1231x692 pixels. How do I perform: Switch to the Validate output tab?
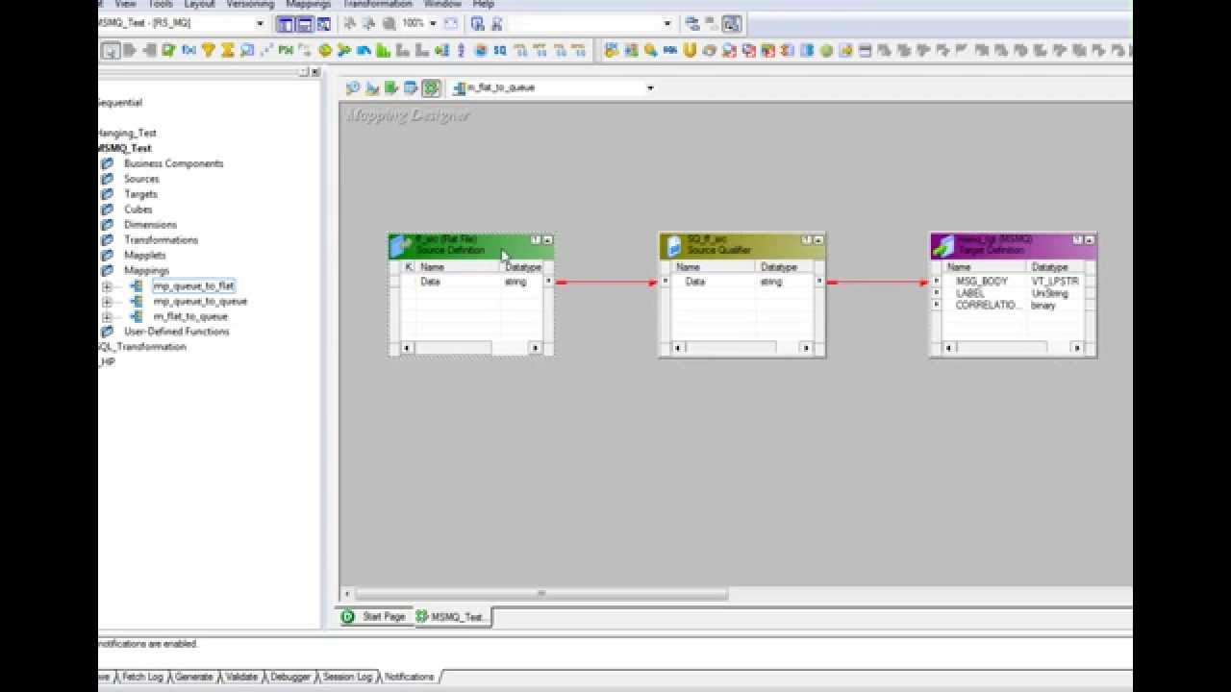click(240, 677)
